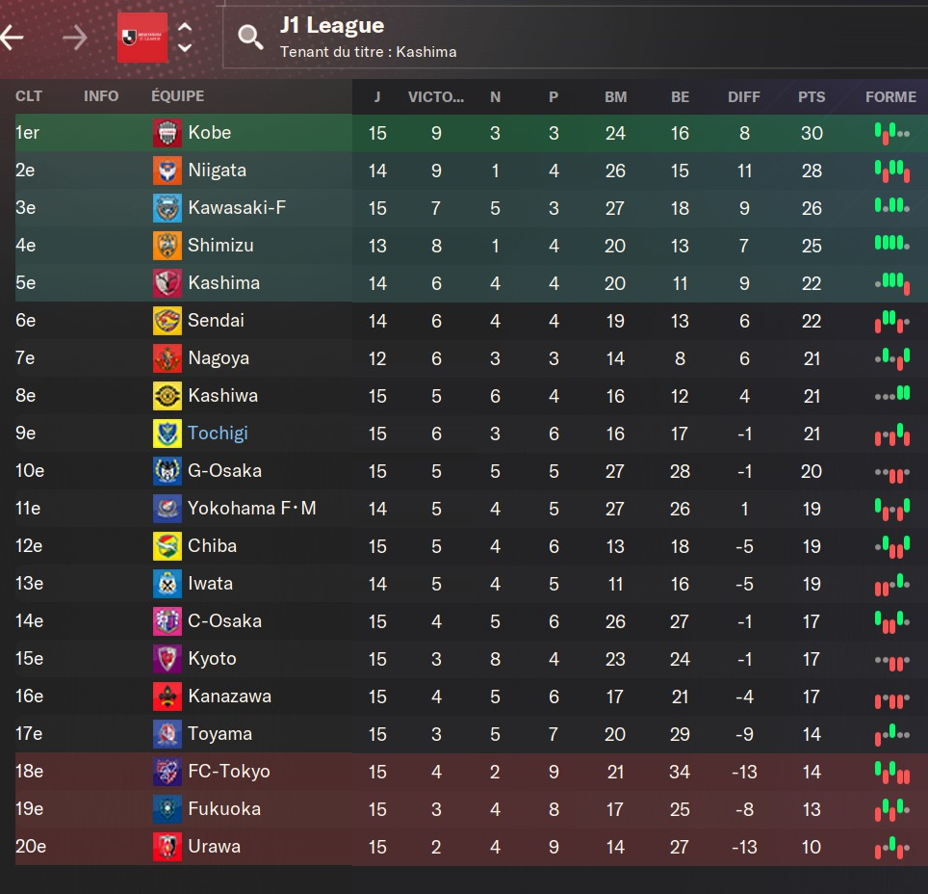This screenshot has width=928, height=894.
Task: Click the Niigata club crest
Action: tap(168, 171)
